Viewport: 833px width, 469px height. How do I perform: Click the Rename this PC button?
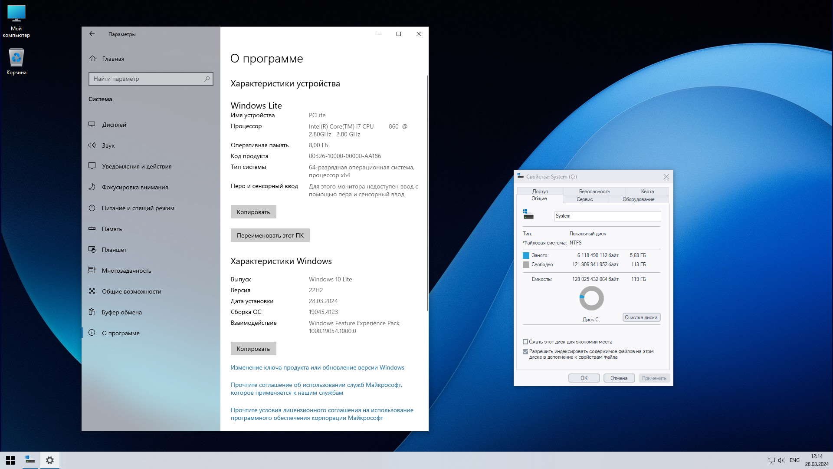pos(270,235)
